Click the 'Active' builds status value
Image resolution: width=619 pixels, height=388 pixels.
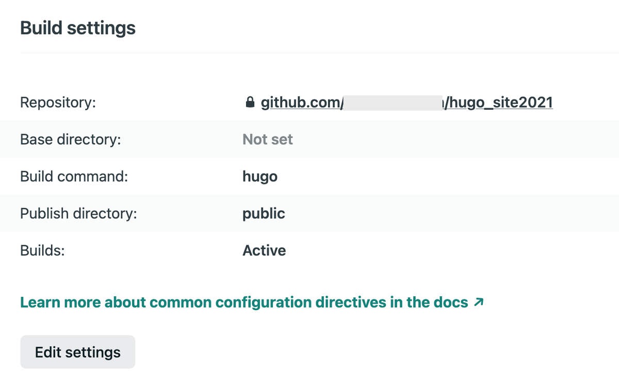point(264,250)
